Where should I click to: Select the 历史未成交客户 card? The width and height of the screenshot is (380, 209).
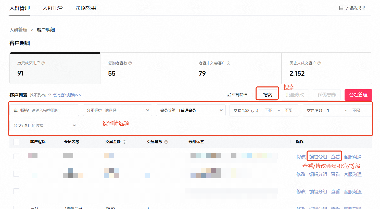click(x=327, y=68)
